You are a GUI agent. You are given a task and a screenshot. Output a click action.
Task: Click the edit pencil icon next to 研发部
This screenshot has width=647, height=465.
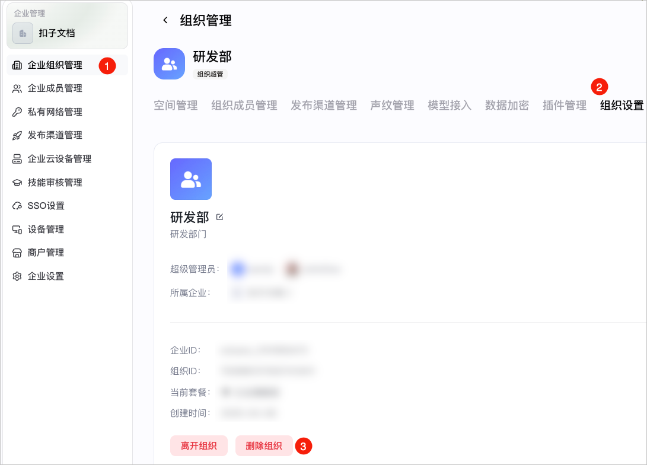tap(219, 217)
